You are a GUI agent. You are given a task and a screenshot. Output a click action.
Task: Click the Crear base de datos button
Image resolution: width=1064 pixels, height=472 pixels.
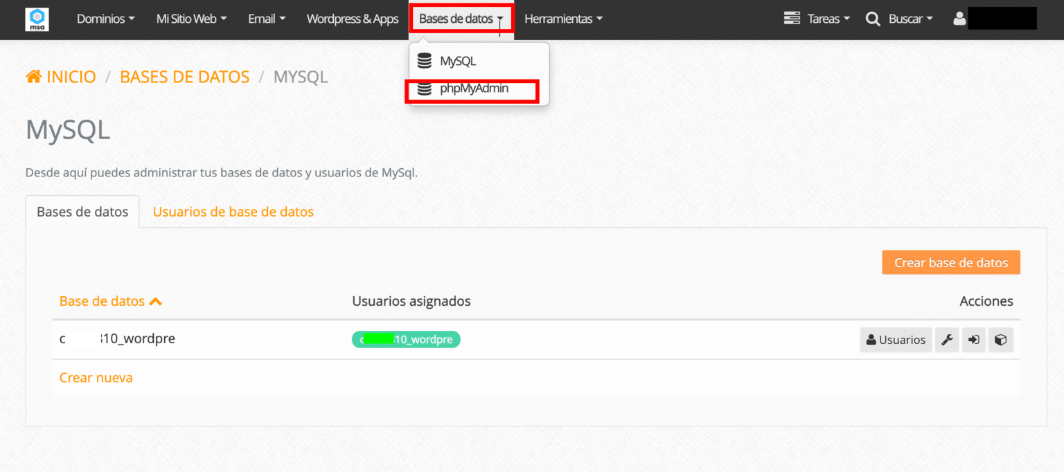[x=950, y=262]
